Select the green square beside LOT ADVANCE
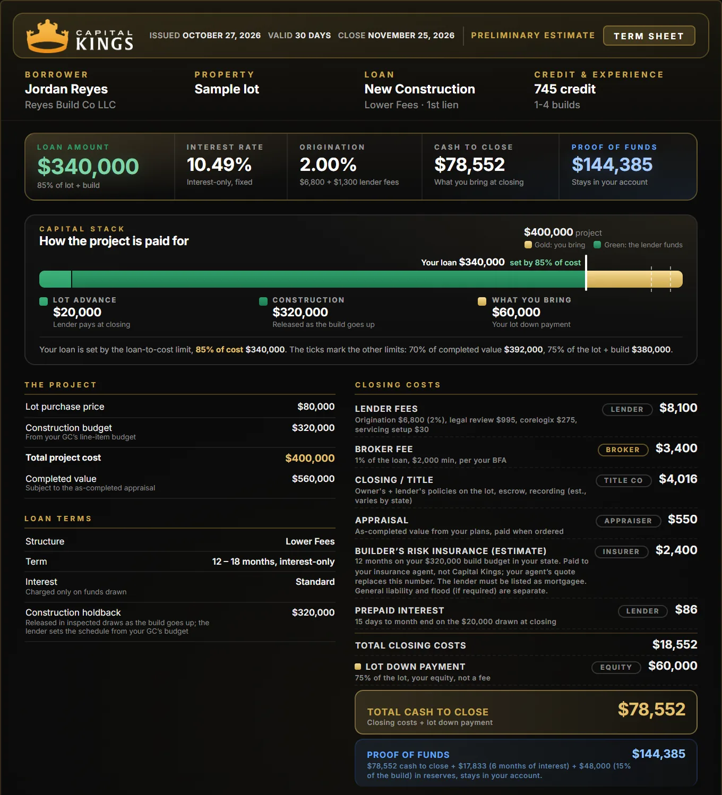The image size is (722, 795). [44, 301]
